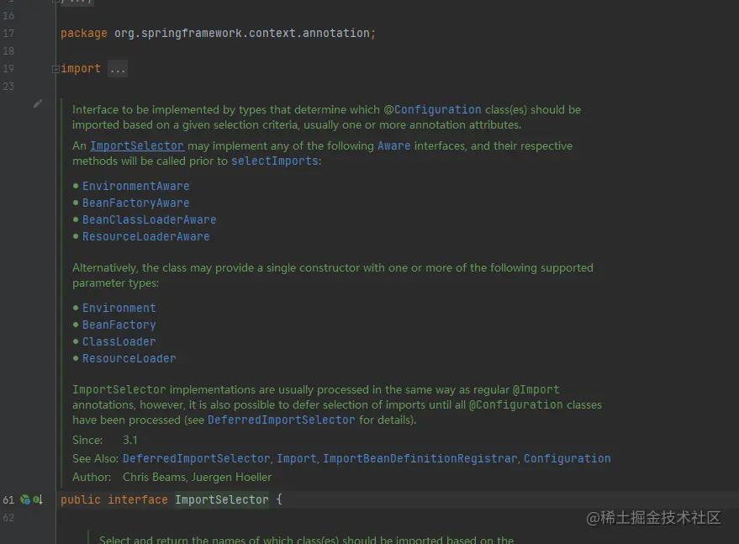
Task: Open the BeanClassLoaderAware link
Action: coord(150,219)
